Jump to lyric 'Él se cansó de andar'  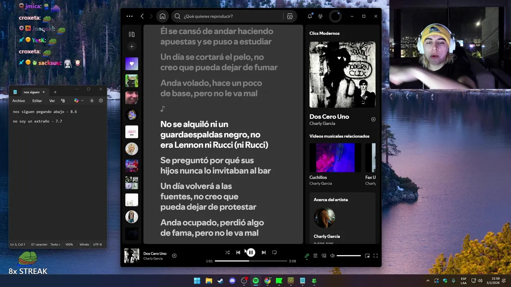tap(217, 36)
